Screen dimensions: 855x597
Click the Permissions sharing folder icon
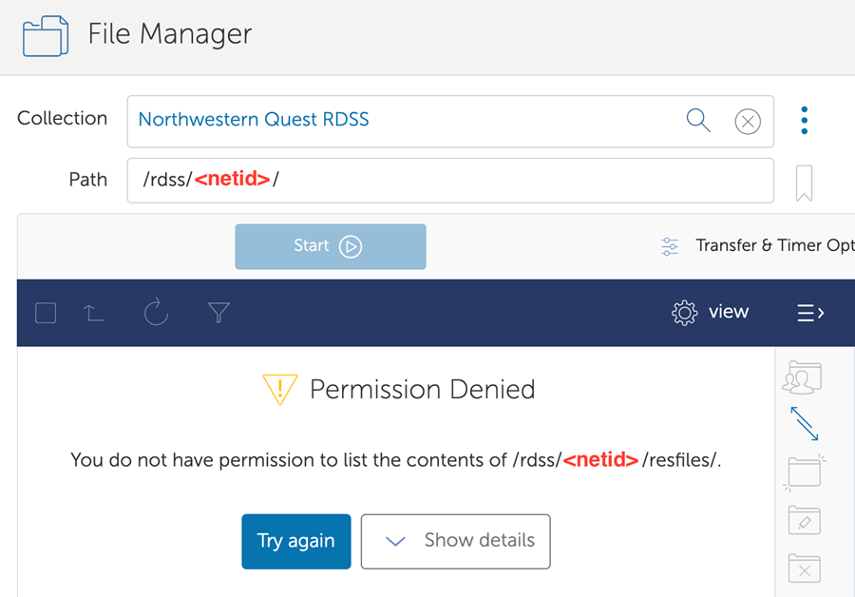click(802, 377)
